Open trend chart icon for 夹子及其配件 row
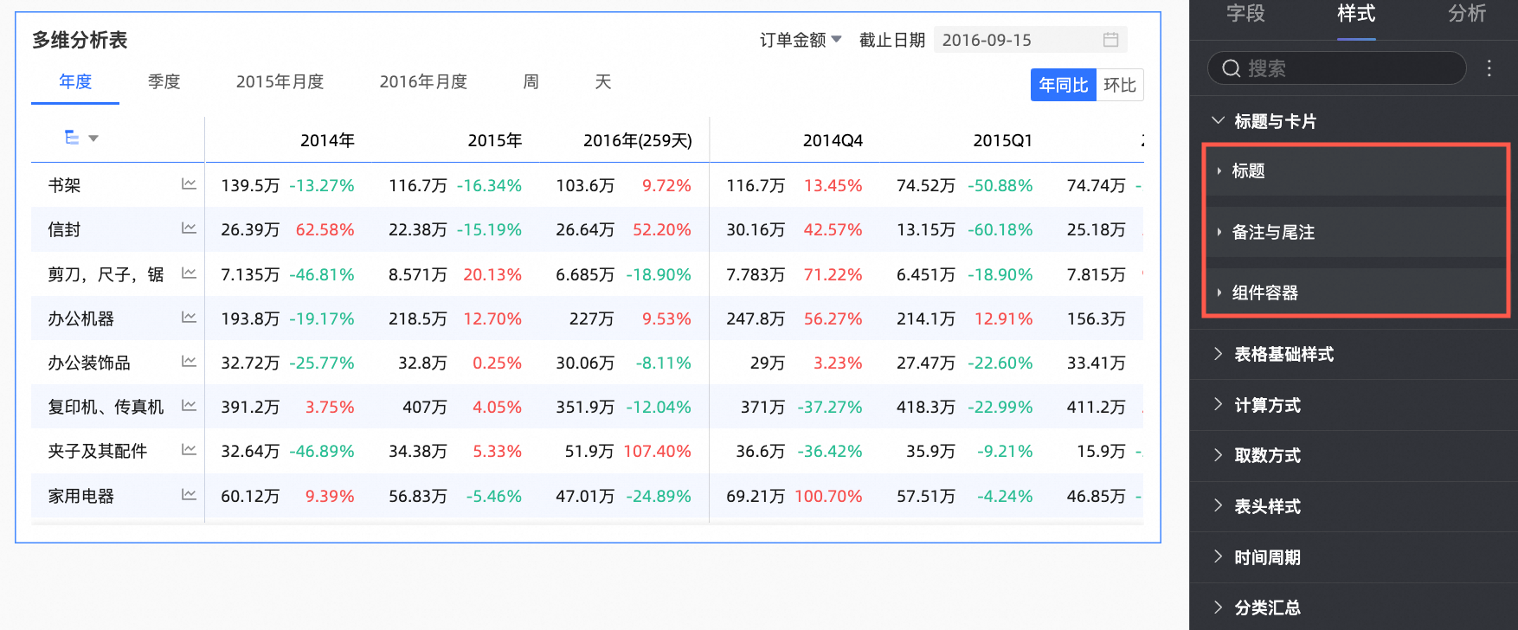1518x630 pixels. [189, 450]
